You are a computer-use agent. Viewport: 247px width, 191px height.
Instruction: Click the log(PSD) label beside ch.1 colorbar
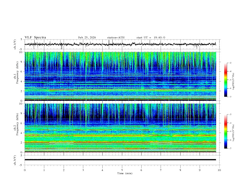234,81
